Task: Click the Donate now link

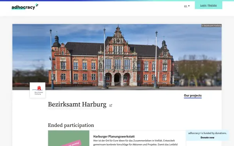Action: (207, 137)
